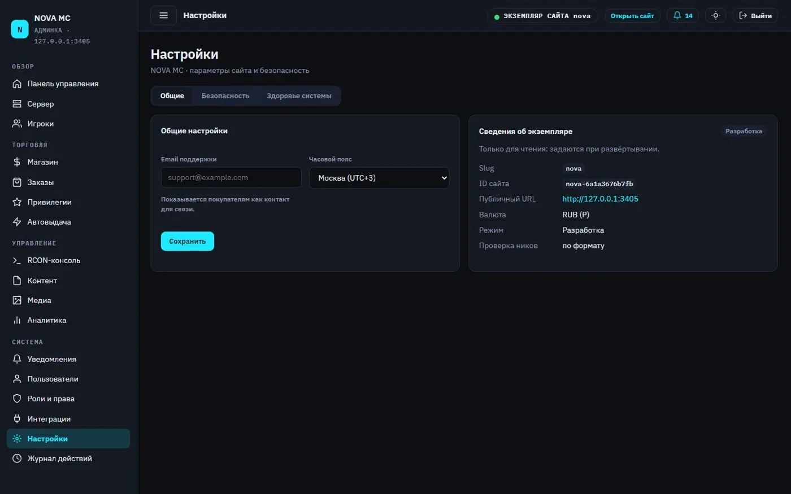Image resolution: width=791 pixels, height=494 pixels.
Task: Open the Панель управления home icon
Action: [17, 84]
